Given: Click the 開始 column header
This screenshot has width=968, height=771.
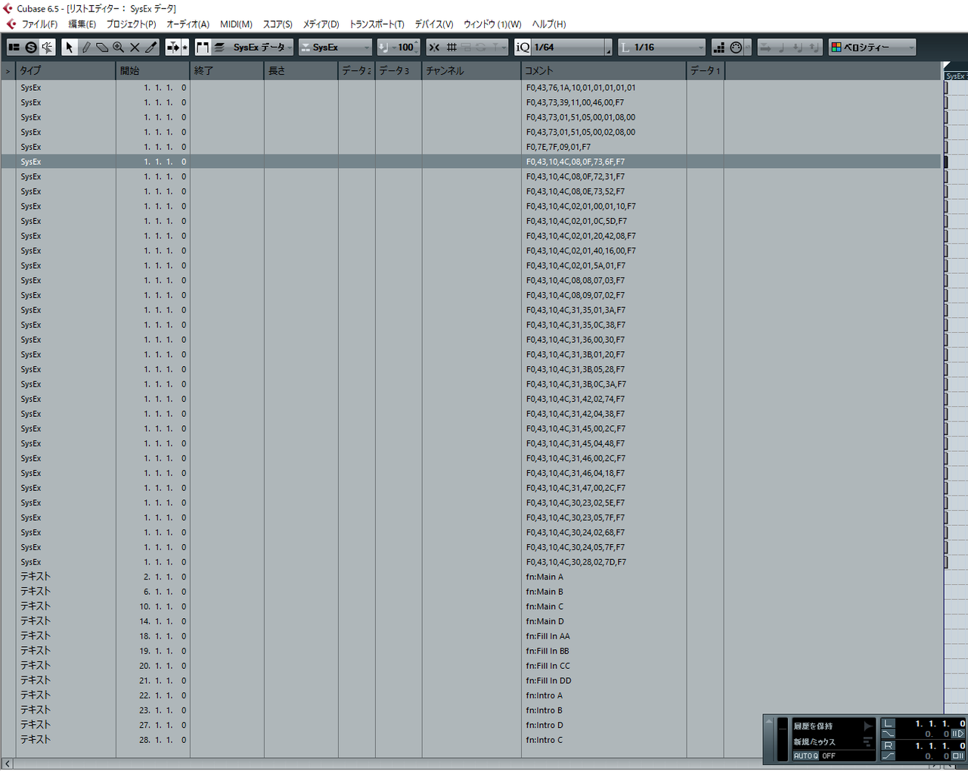Looking at the screenshot, I should point(153,70).
